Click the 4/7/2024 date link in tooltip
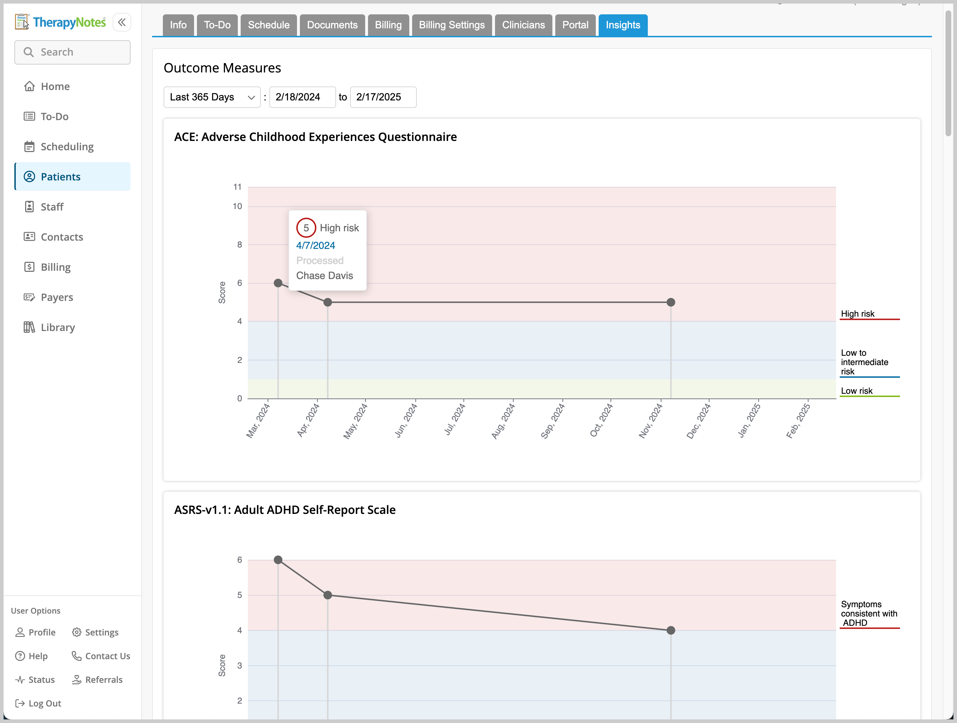 click(x=315, y=245)
